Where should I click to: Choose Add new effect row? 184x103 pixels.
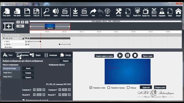click(9, 47)
